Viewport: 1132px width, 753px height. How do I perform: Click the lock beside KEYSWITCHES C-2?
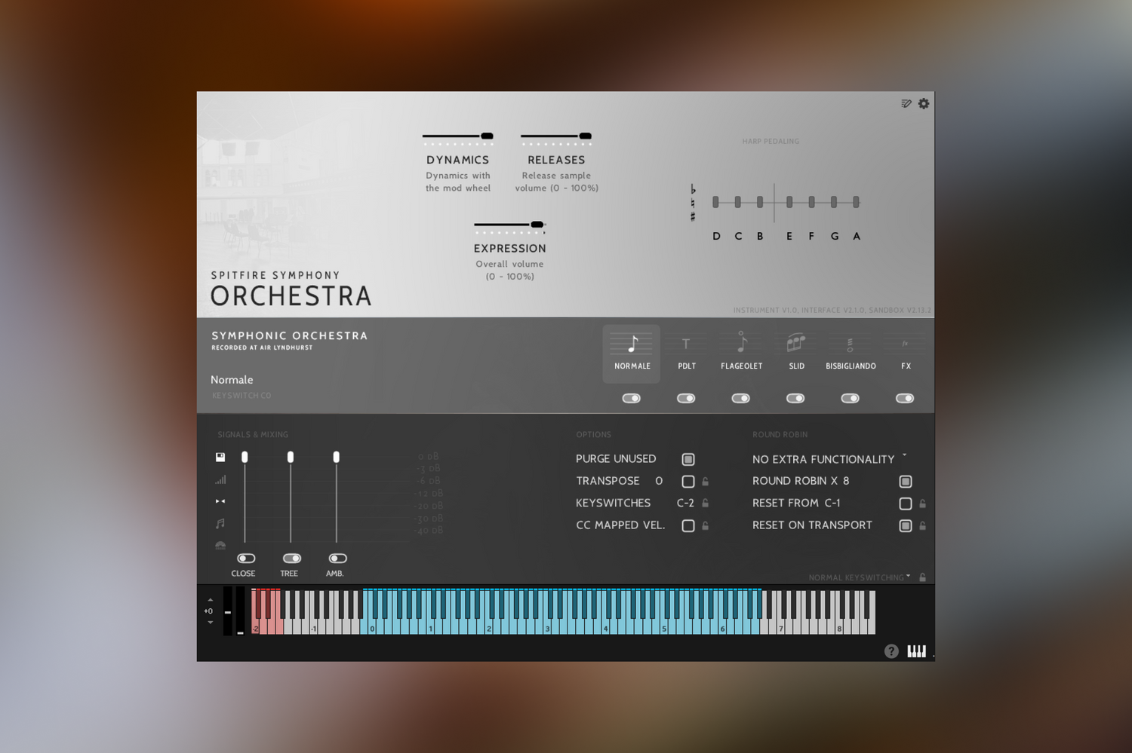point(706,503)
